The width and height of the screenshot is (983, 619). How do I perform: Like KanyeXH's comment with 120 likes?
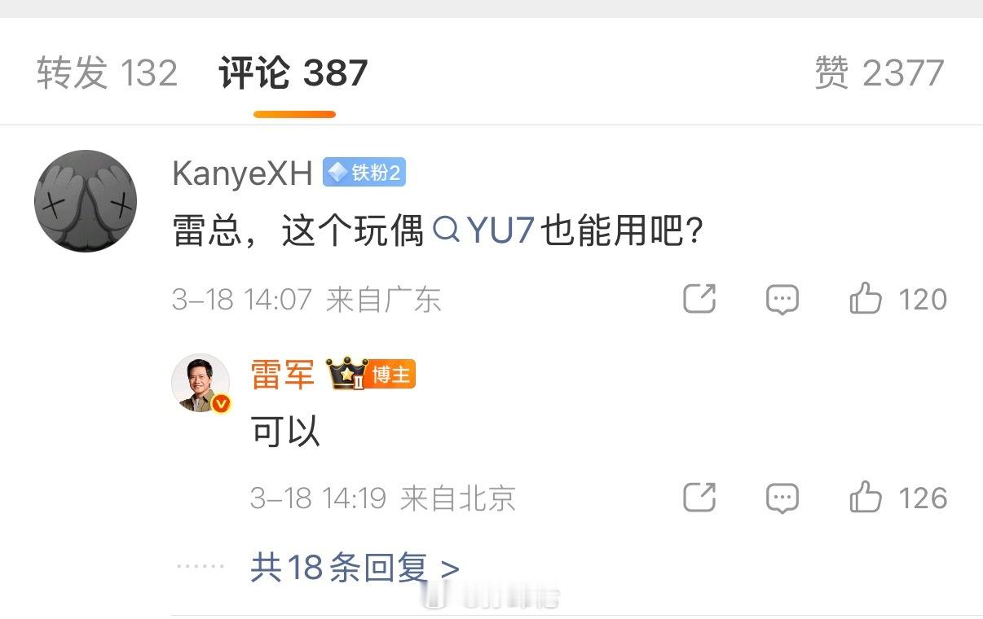(x=898, y=300)
